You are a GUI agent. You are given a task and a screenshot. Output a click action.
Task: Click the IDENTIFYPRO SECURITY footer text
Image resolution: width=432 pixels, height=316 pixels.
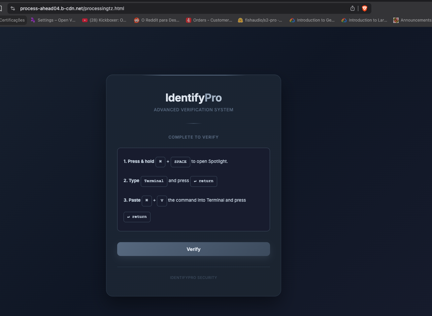tap(193, 278)
